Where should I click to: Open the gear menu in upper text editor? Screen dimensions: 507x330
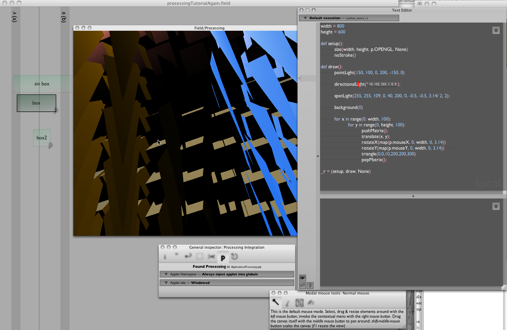496,30
